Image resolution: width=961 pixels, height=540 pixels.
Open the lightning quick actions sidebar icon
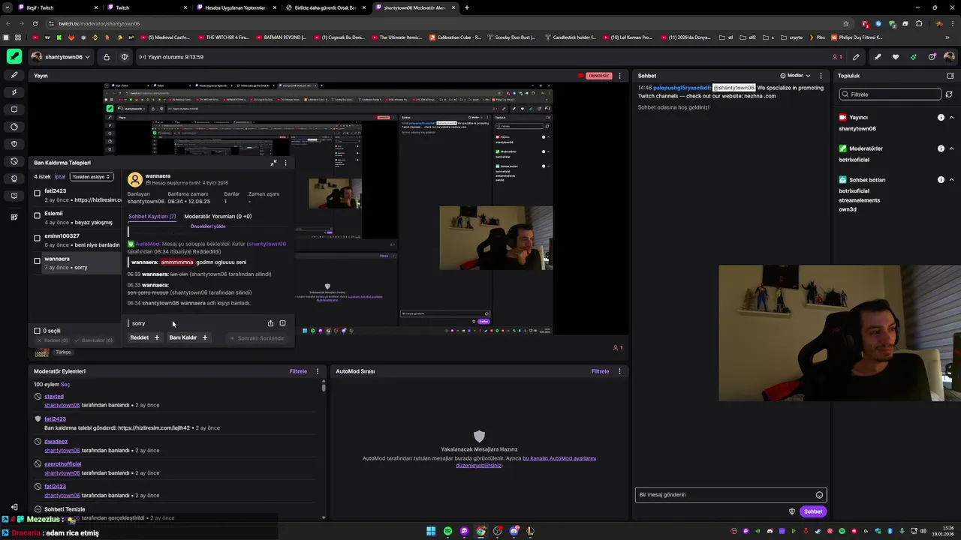[14, 92]
